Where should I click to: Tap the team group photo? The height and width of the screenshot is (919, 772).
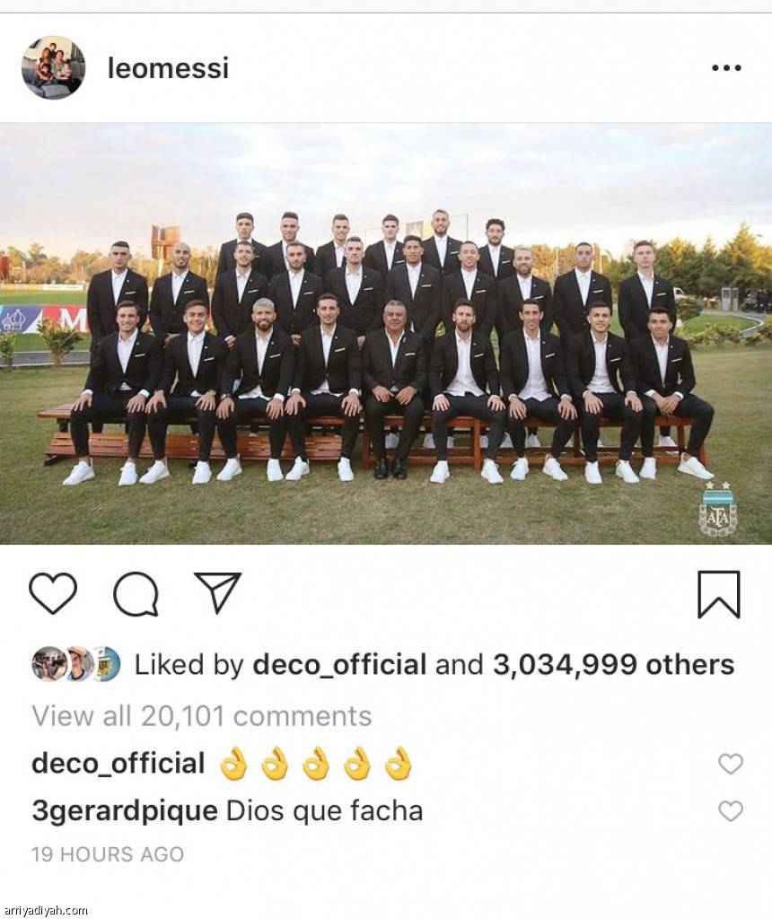pos(386,334)
